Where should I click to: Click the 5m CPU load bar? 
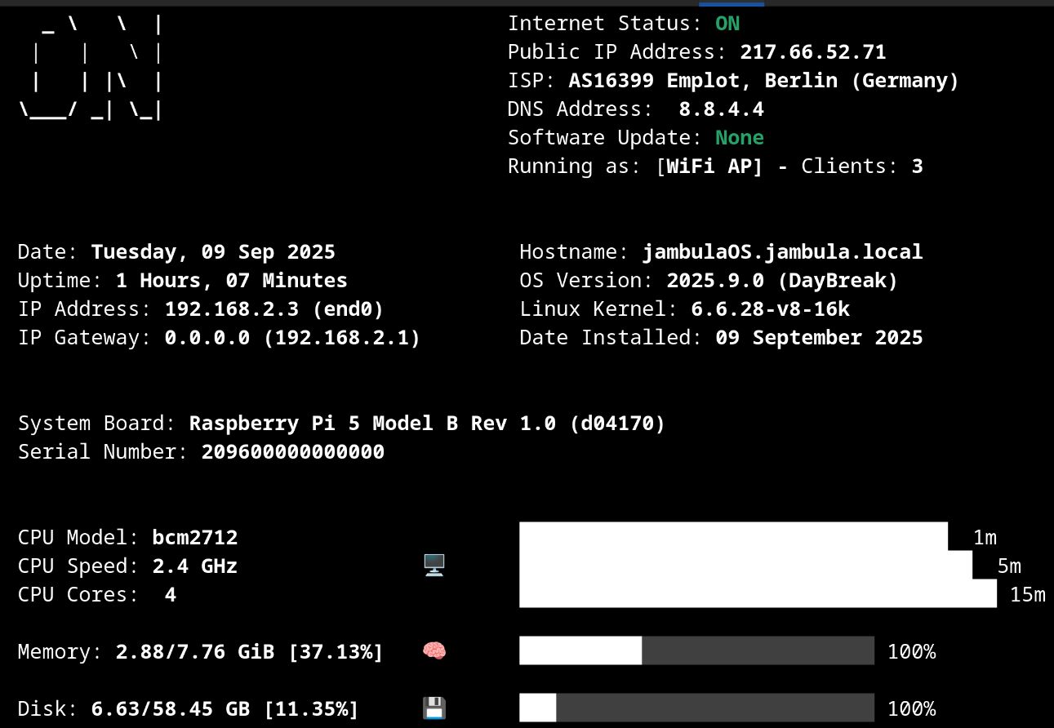coord(745,565)
